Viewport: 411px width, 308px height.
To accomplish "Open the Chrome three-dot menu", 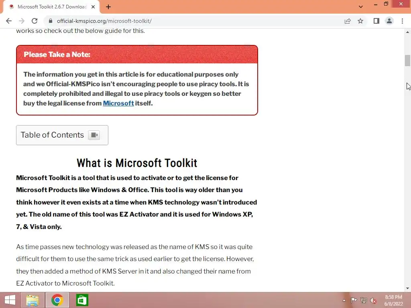I will tap(402, 21).
